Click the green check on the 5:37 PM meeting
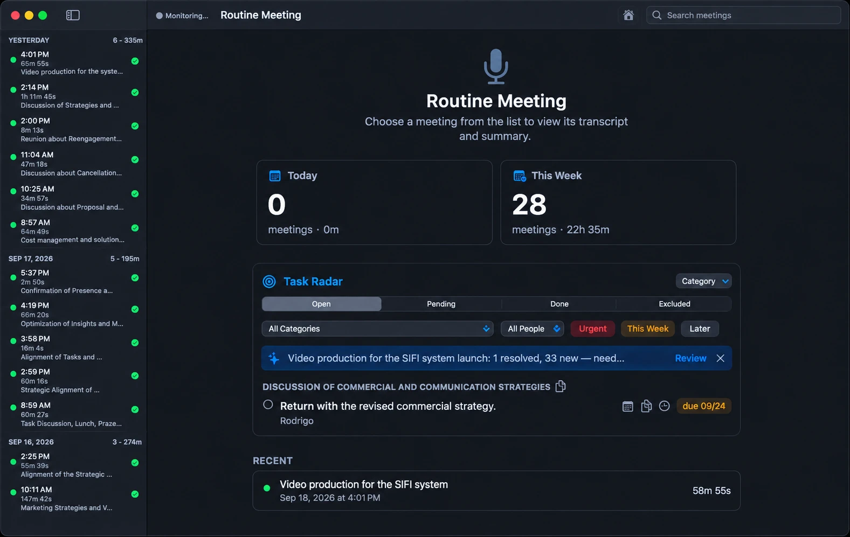The height and width of the screenshot is (537, 850). pos(135,278)
